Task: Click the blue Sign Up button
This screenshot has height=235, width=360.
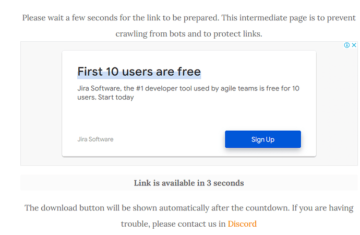Action: pos(263,139)
